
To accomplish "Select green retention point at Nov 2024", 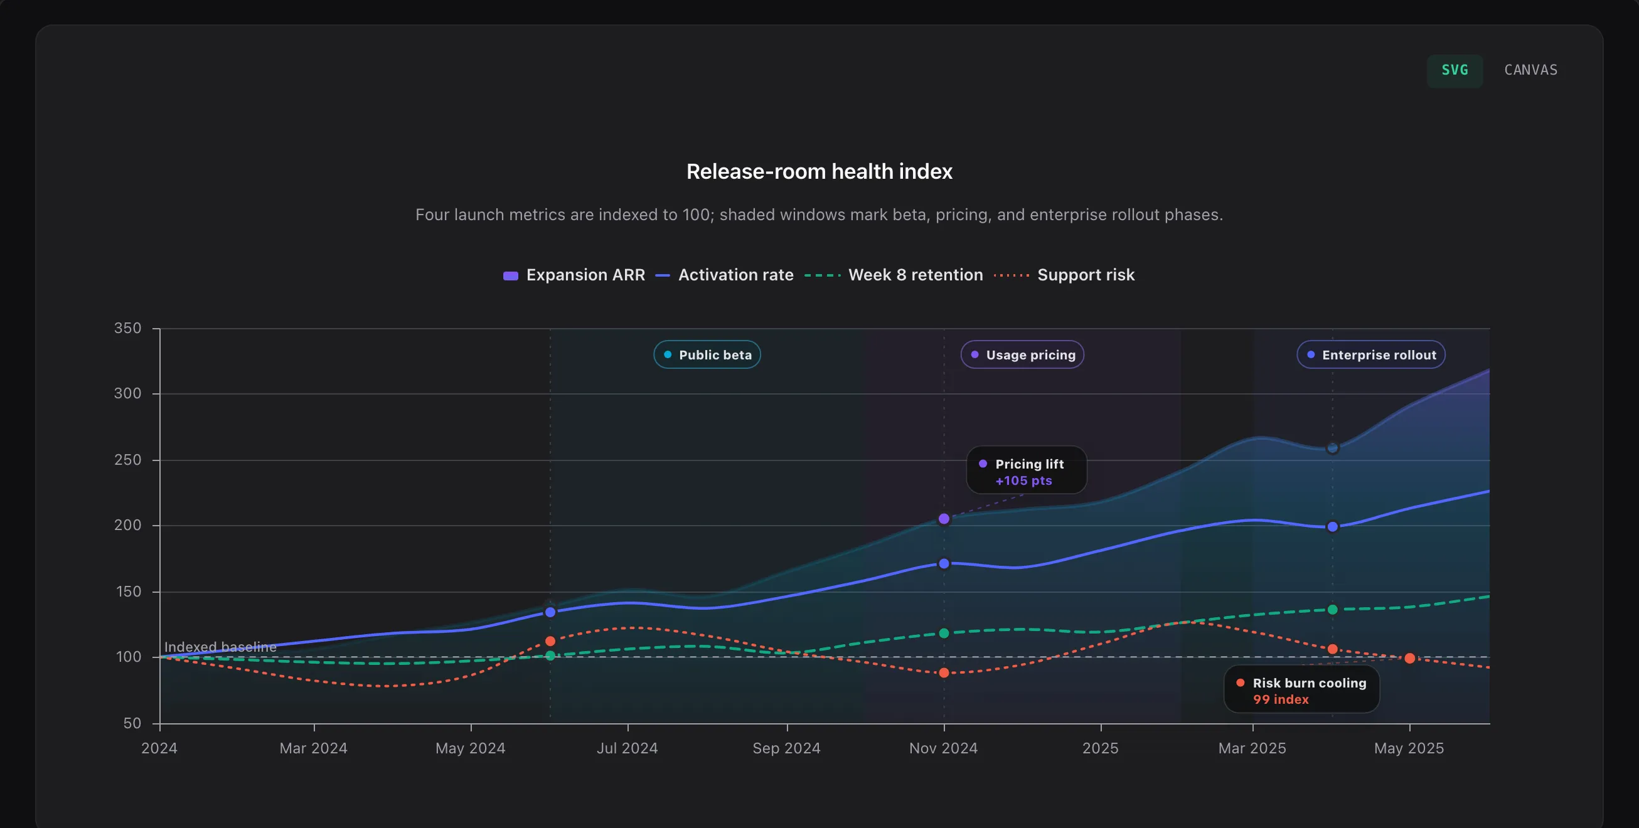I will 944,634.
